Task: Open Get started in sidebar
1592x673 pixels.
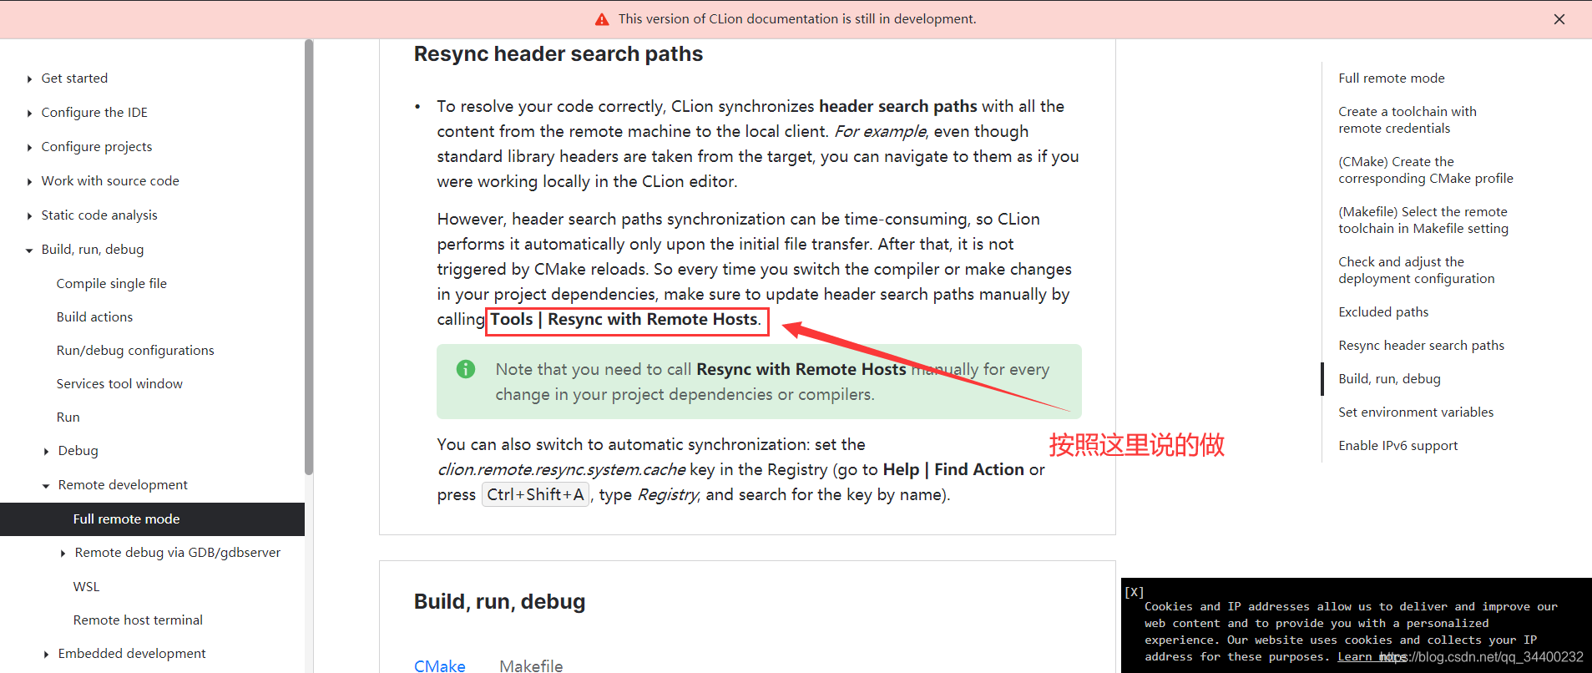Action: pos(74,78)
